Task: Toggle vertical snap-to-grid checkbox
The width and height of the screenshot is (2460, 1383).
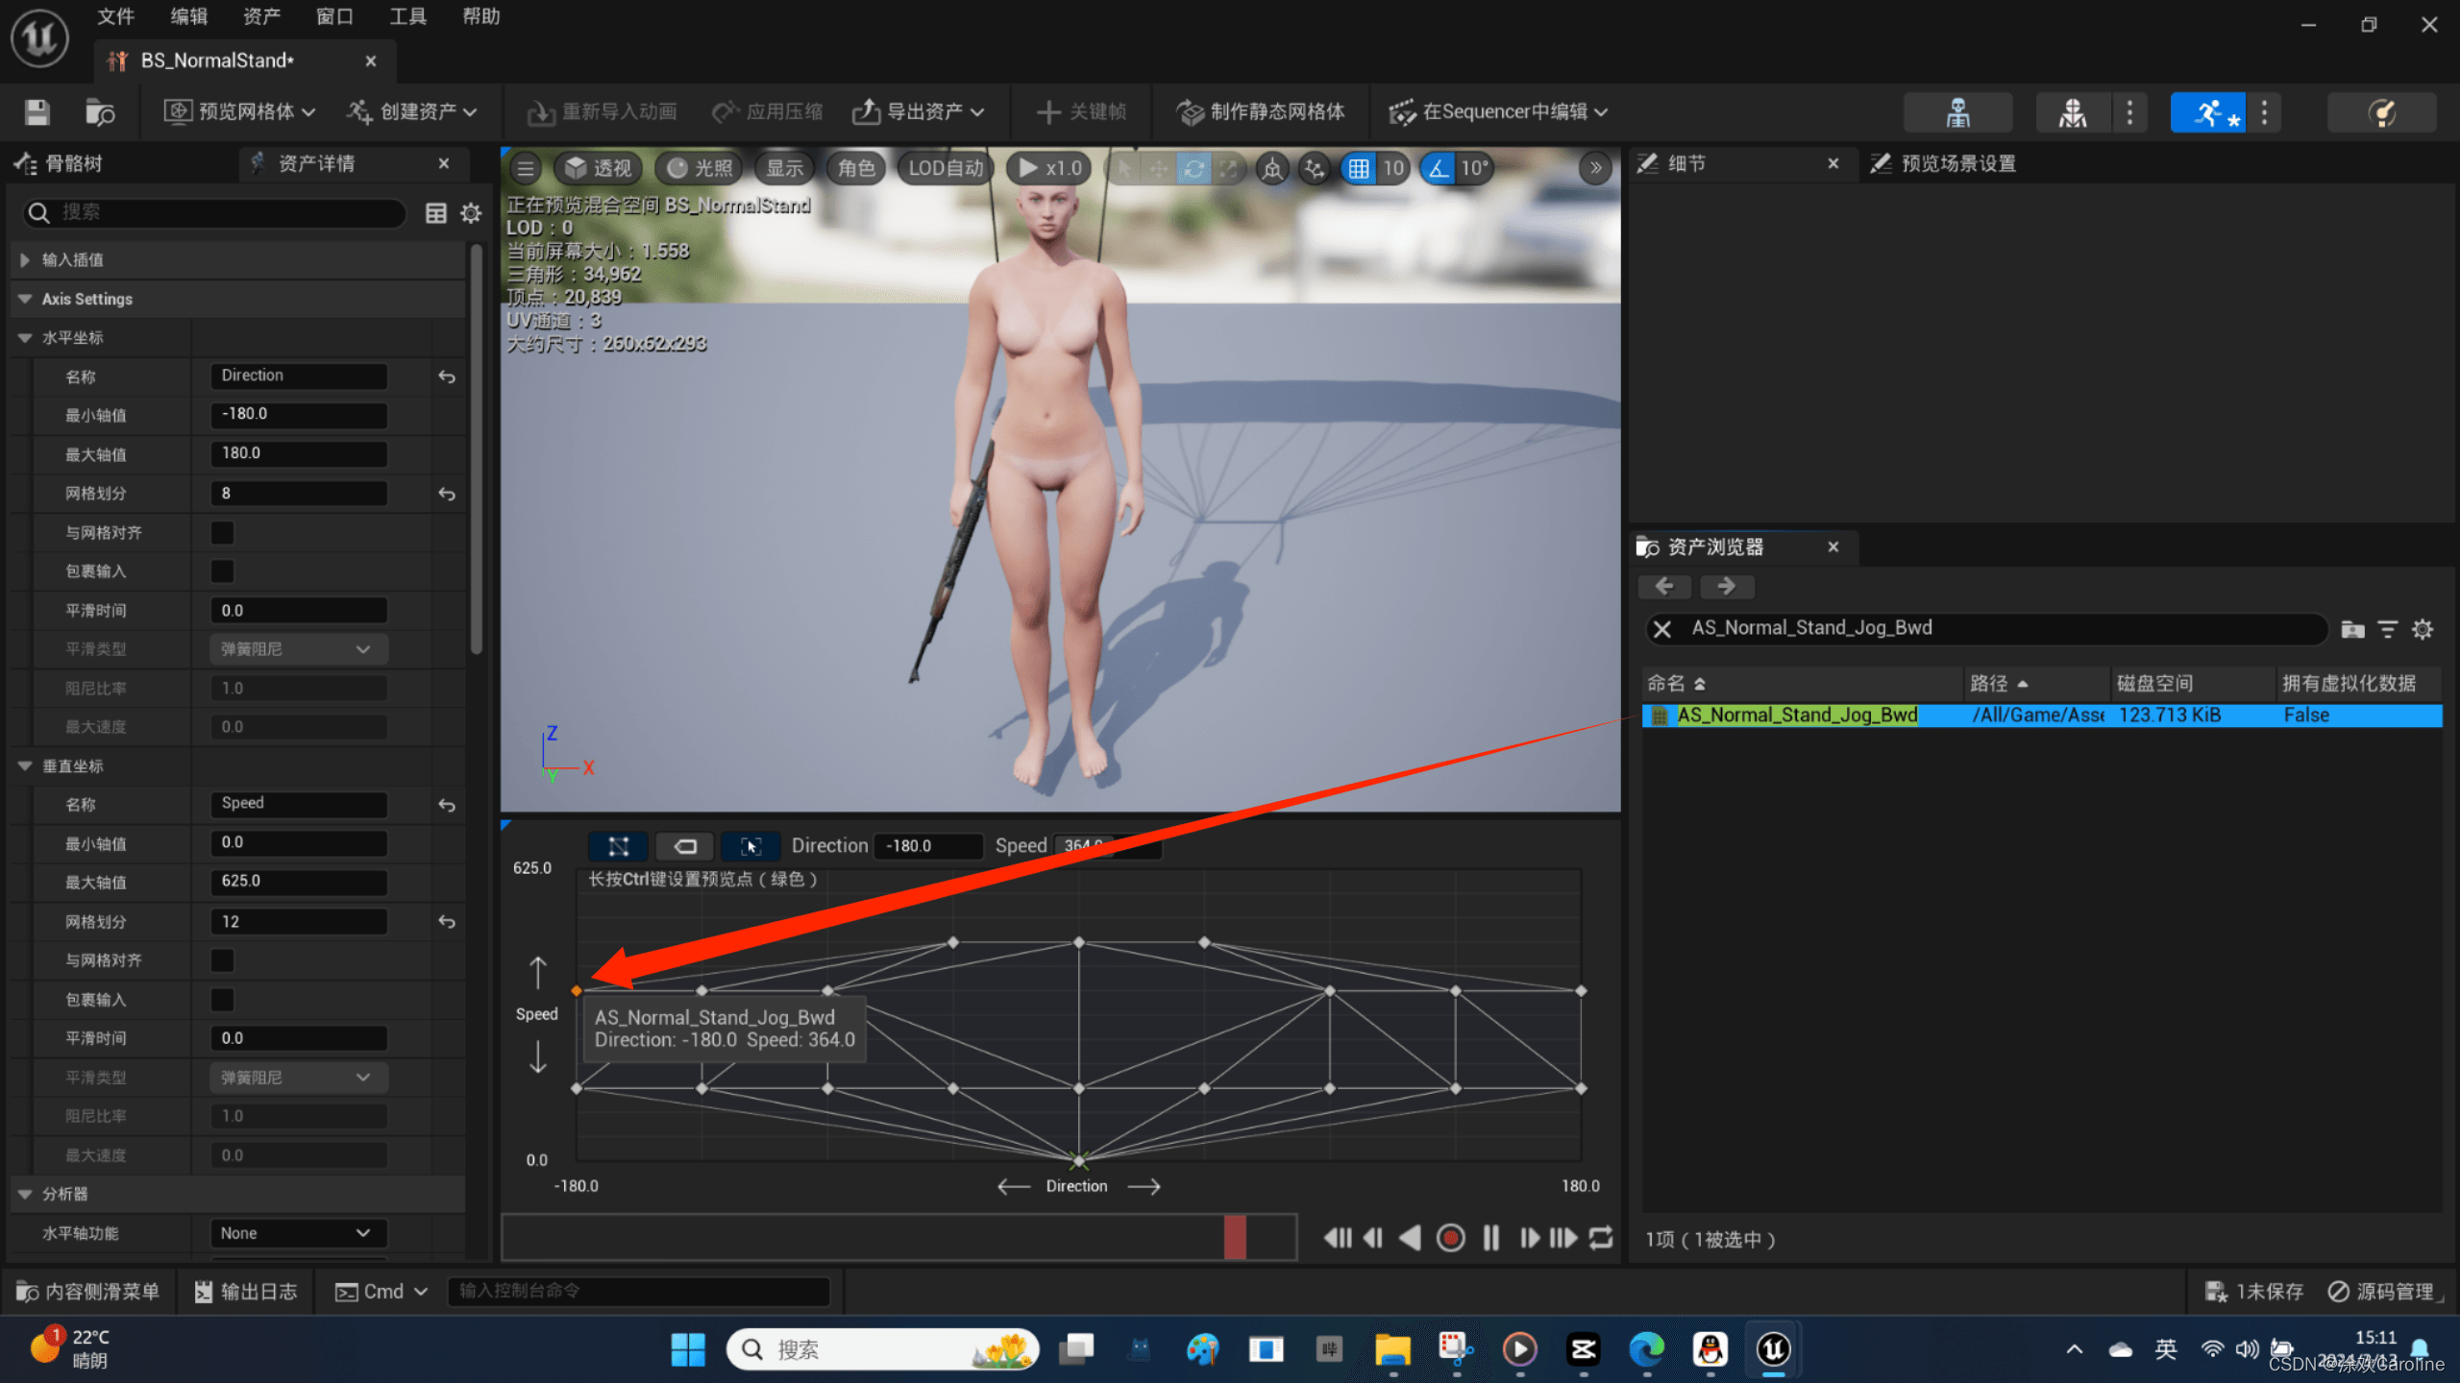Action: (x=222, y=960)
